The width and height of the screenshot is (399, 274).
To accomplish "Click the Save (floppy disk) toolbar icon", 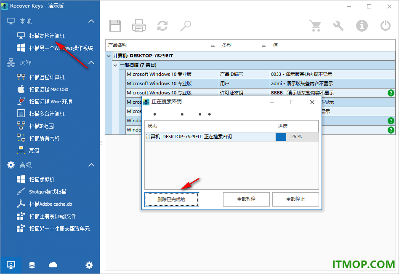I will (115, 26).
